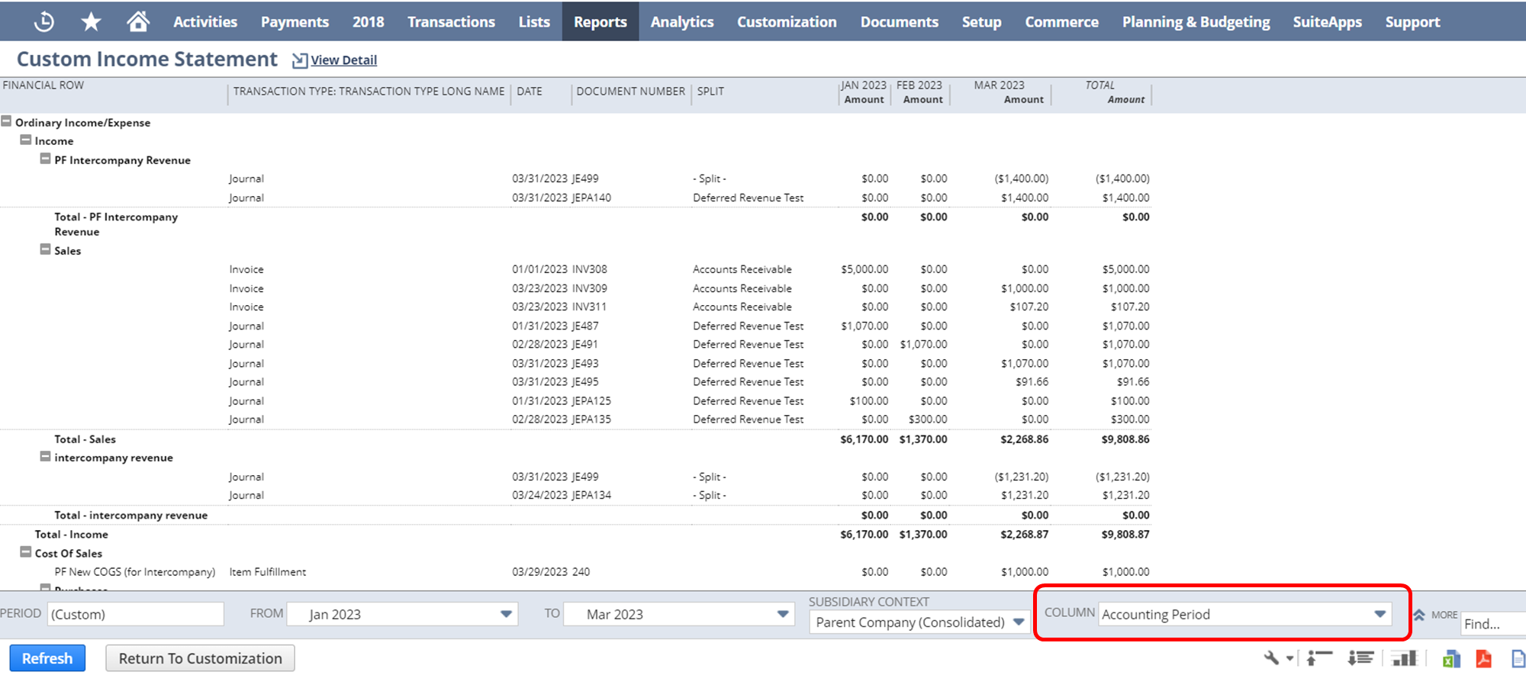Go to the Home dashboard icon
Image resolution: width=1526 pixels, height=675 pixels.
(138, 21)
